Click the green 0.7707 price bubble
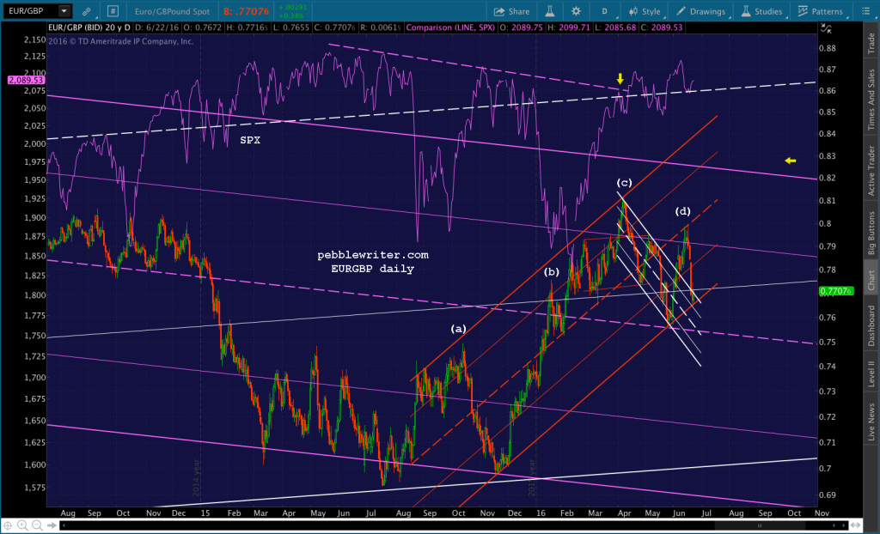 [836, 290]
